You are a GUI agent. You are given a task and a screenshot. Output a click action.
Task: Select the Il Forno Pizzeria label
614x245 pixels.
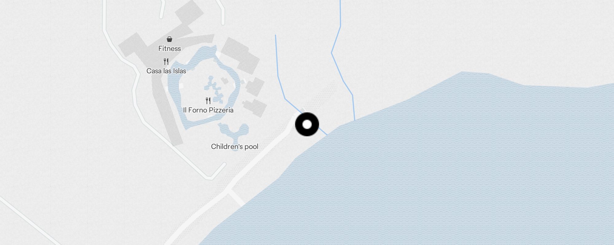pyautogui.click(x=208, y=110)
